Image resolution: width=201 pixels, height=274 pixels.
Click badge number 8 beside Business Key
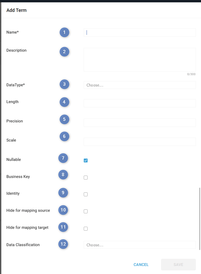point(63,174)
